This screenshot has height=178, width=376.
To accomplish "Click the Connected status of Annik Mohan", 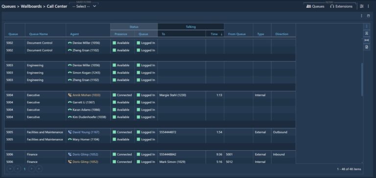I will coord(122,95).
